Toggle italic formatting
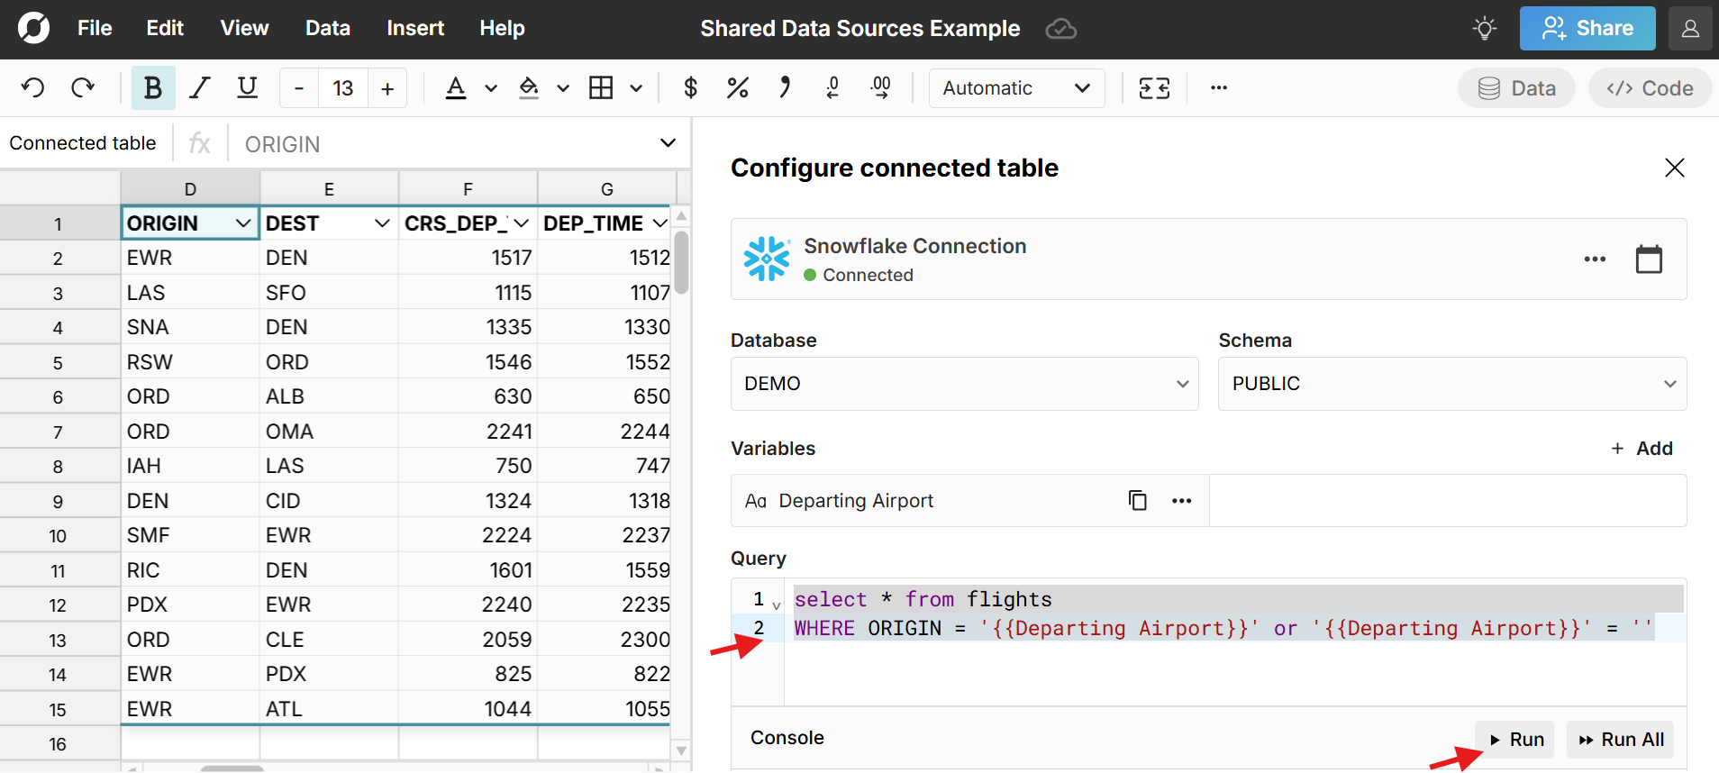Viewport: 1719px width, 773px height. 200,88
